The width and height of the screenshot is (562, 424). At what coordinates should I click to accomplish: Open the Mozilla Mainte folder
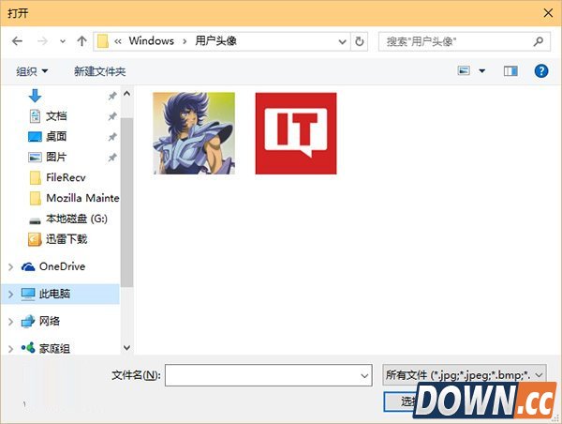(74, 198)
